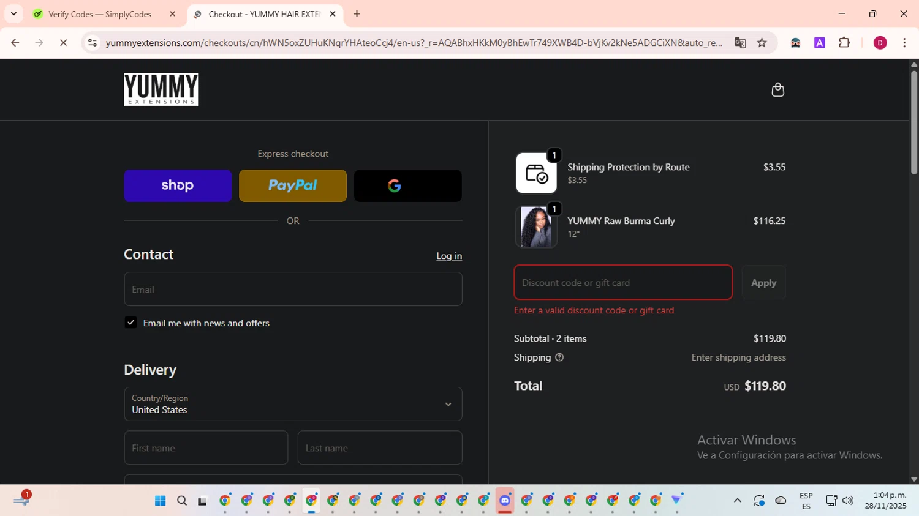
Task: Select Google Pay express checkout
Action: point(408,185)
